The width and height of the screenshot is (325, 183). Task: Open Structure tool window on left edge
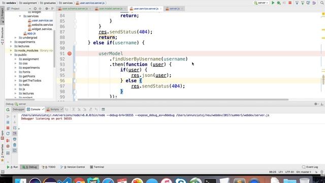(x=2, y=36)
